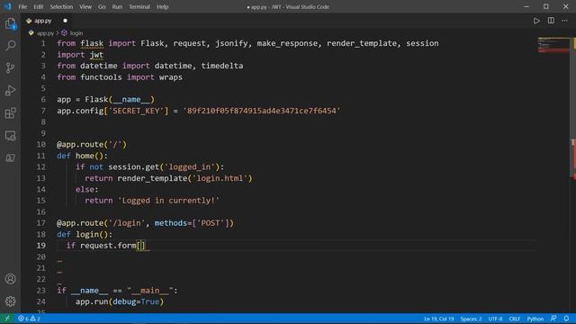
Task: Run the Python file
Action: click(x=536, y=21)
